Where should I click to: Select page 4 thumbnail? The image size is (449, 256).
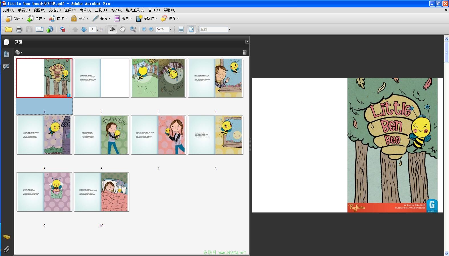(215, 78)
